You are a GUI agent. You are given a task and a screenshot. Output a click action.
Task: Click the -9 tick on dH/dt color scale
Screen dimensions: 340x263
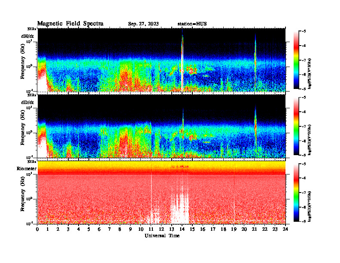(x=304, y=89)
